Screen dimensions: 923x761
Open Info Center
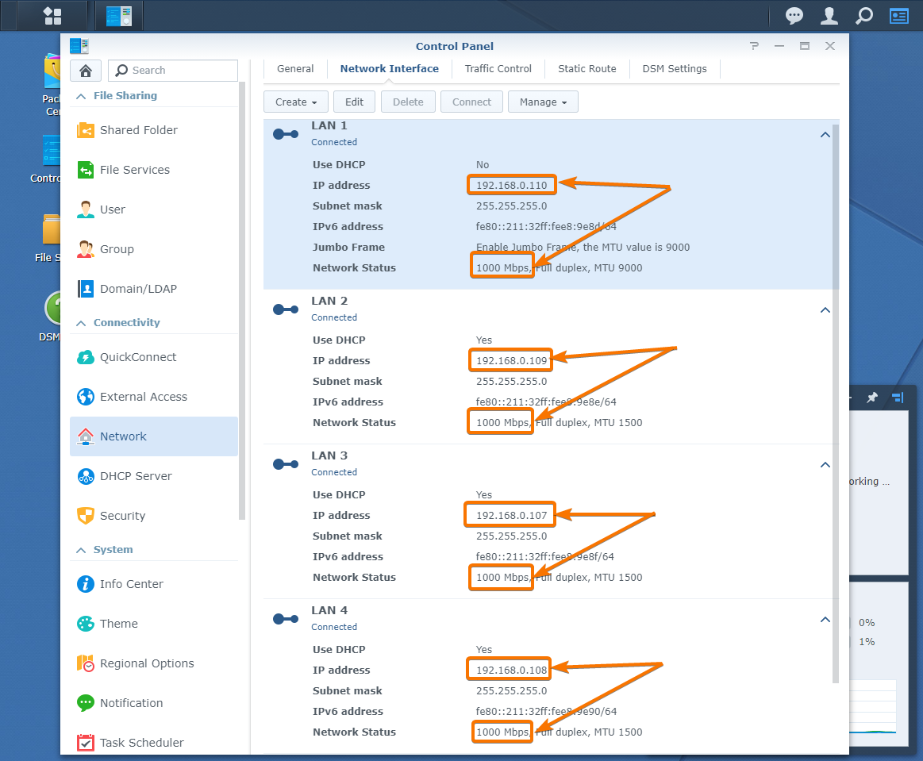[x=131, y=584]
